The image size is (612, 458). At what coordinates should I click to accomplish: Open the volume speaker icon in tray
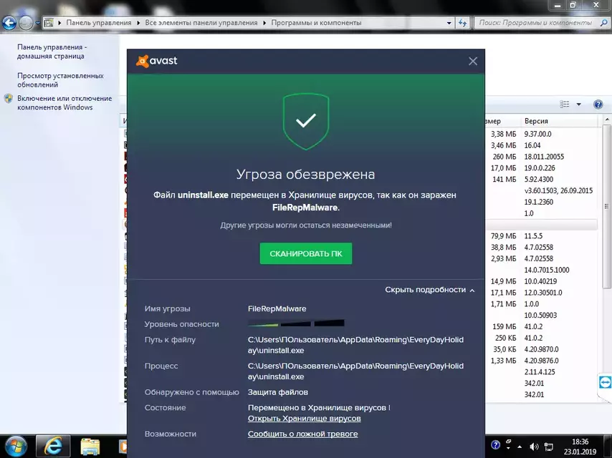[534, 447]
